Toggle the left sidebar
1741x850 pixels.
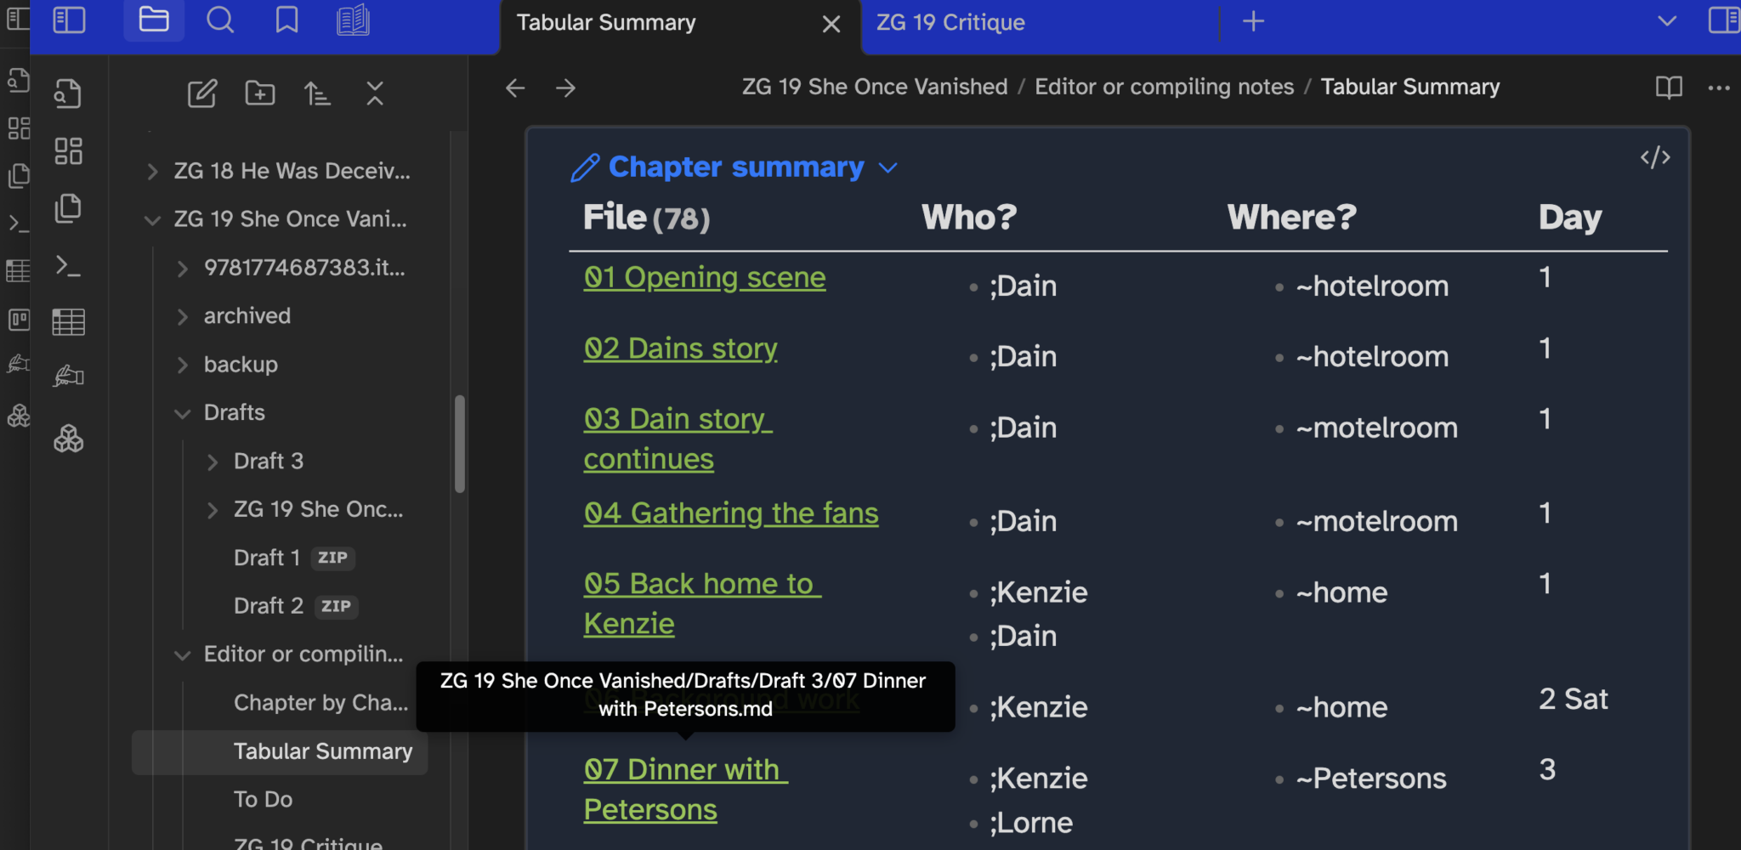[x=69, y=20]
